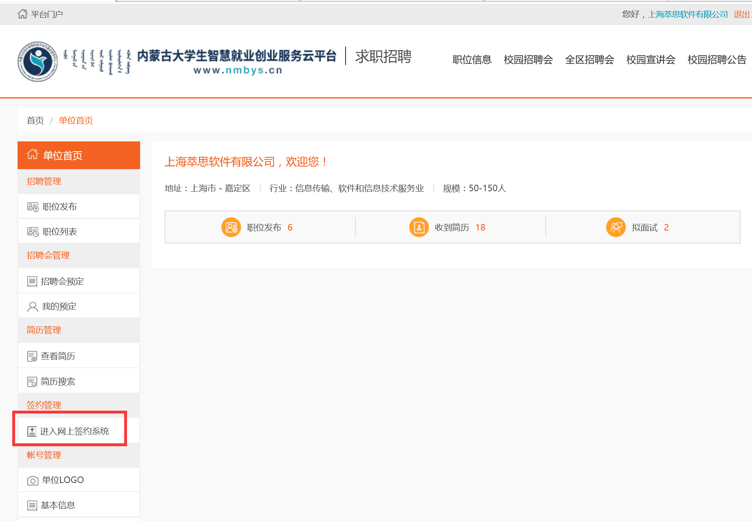Click the platform circular logo

(x=38, y=61)
